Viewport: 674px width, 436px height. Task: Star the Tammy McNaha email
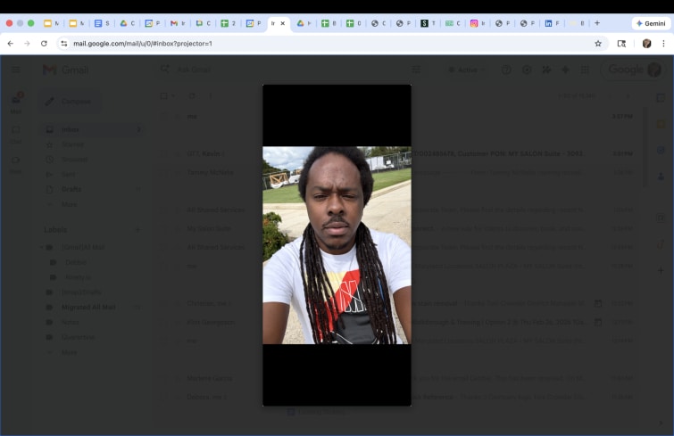(x=176, y=172)
